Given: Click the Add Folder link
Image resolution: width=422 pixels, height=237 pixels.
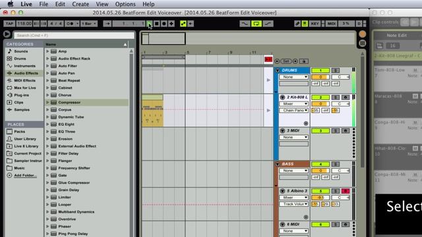Looking at the screenshot, I should pyautogui.click(x=25, y=176).
